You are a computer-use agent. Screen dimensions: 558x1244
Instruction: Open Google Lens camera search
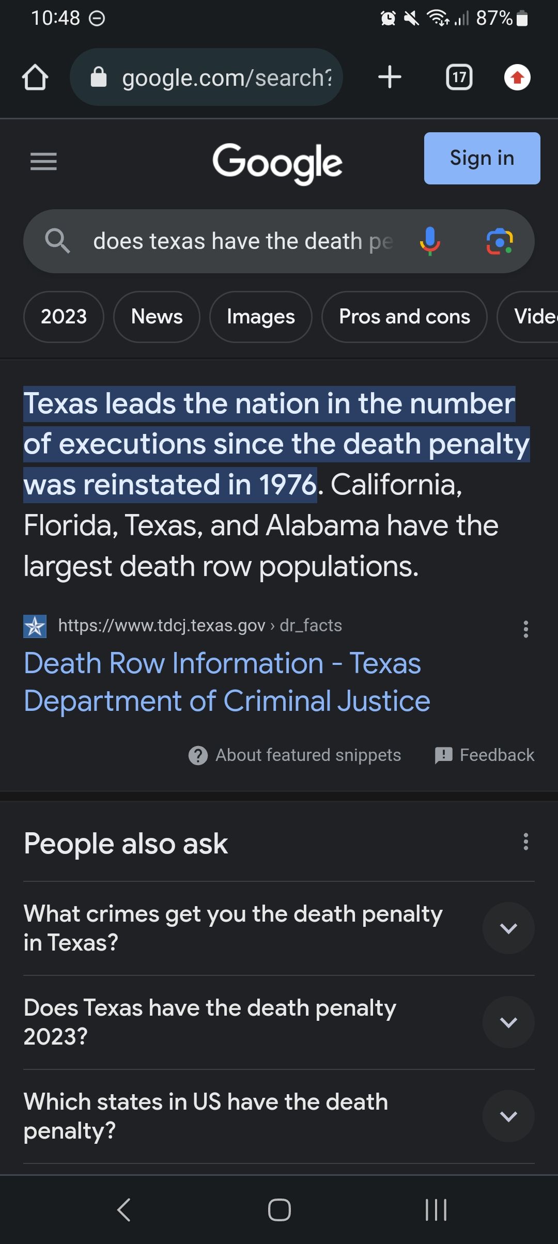point(500,241)
